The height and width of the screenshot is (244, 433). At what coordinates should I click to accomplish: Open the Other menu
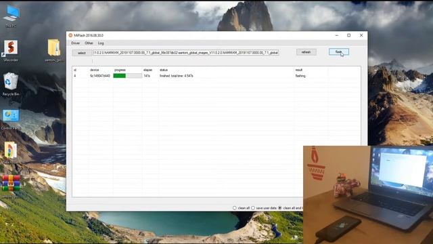point(89,43)
